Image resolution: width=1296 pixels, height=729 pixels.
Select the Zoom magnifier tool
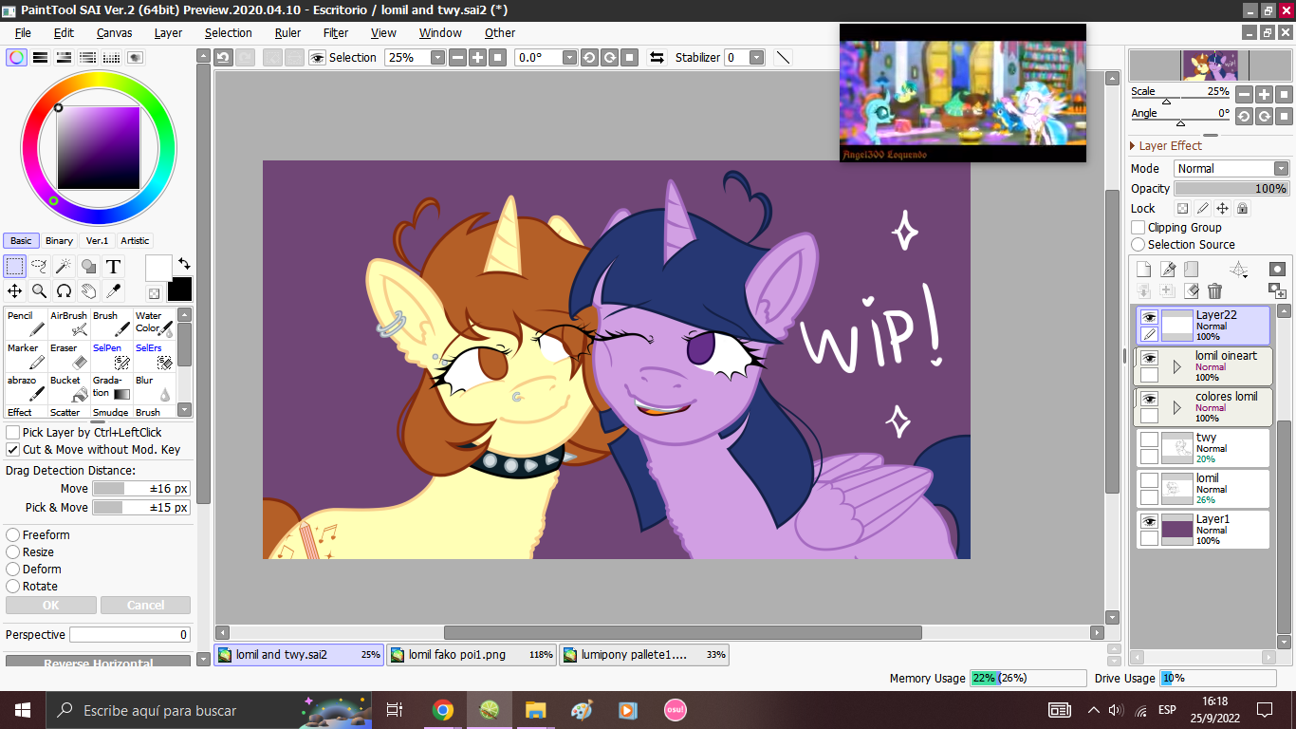click(x=39, y=290)
